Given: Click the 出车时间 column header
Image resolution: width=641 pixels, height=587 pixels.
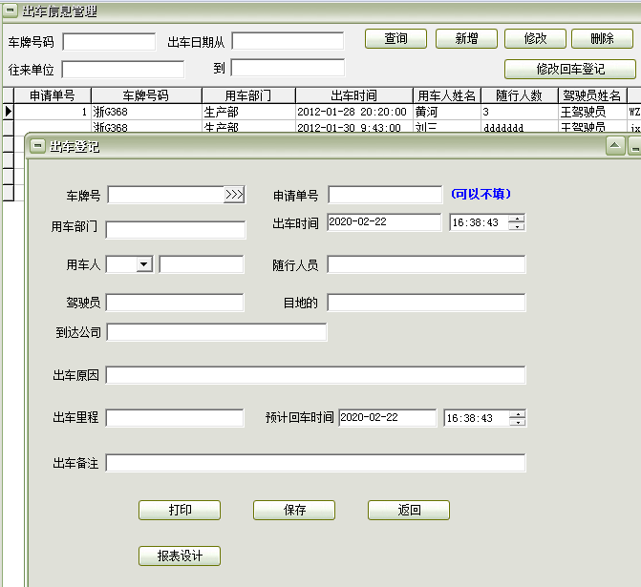Looking at the screenshot, I should (353, 95).
